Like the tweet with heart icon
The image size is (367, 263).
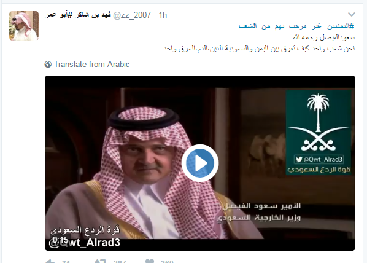(150, 261)
